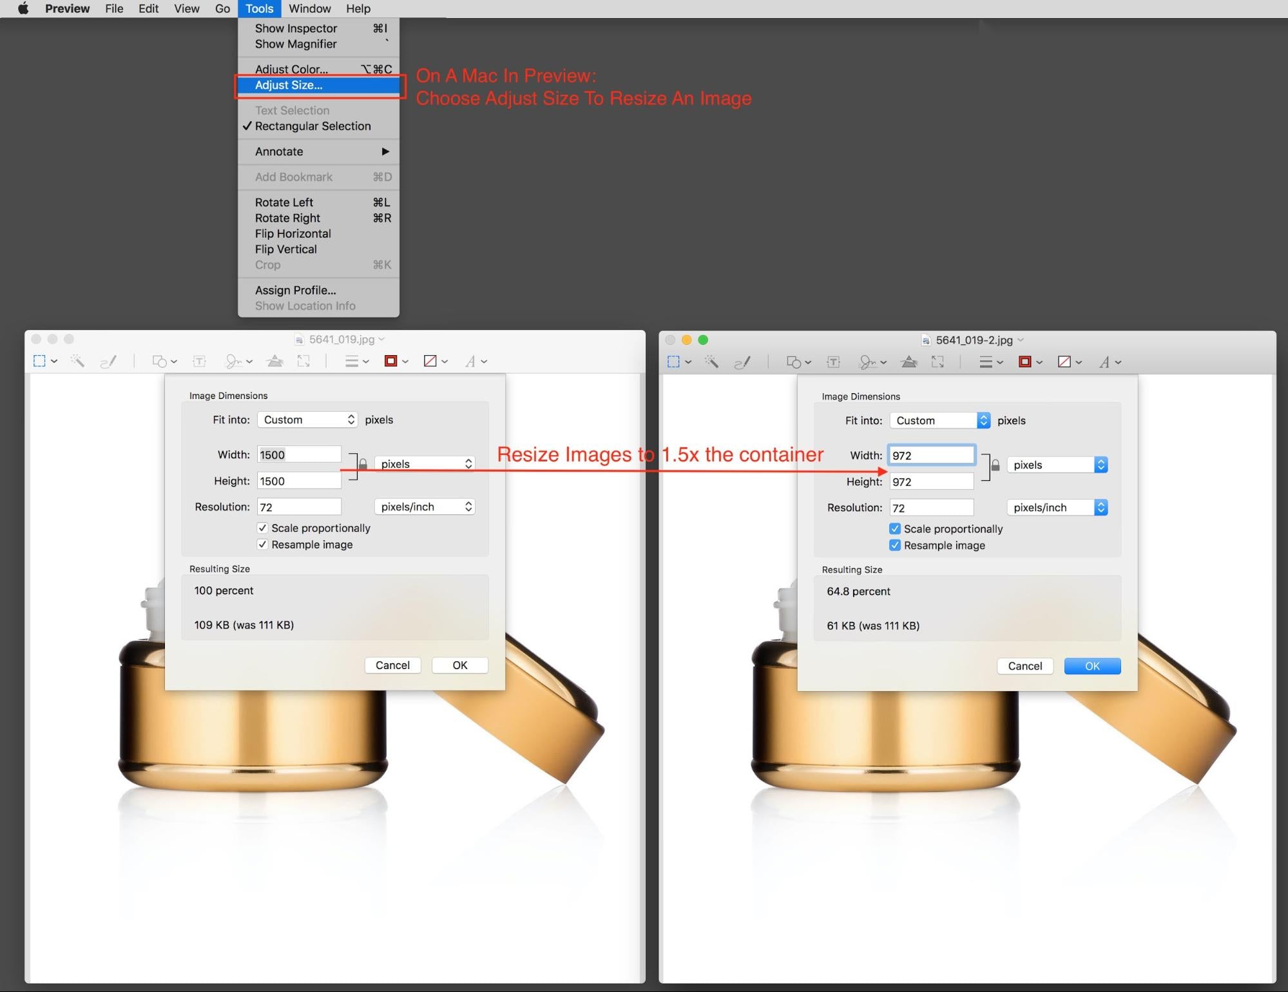Toggle Scale proportionally checkbox left dialog
Image resolution: width=1288 pixels, height=992 pixels.
(262, 529)
